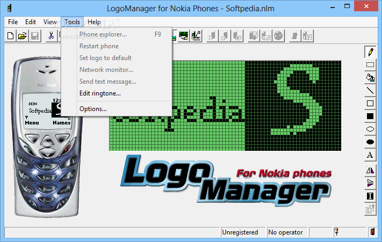The image size is (382, 242).
Task: Select the Line drawing tool
Action: (370, 91)
